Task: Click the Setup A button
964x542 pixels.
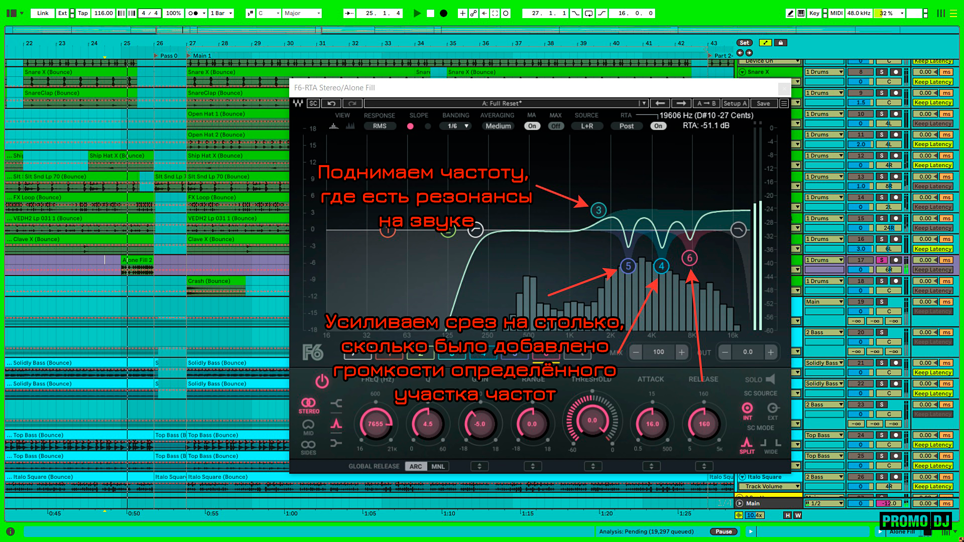Action: point(735,103)
